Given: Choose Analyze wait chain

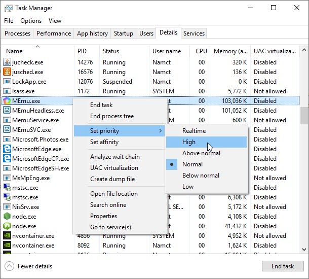Looking at the screenshot, I should 119,157.
